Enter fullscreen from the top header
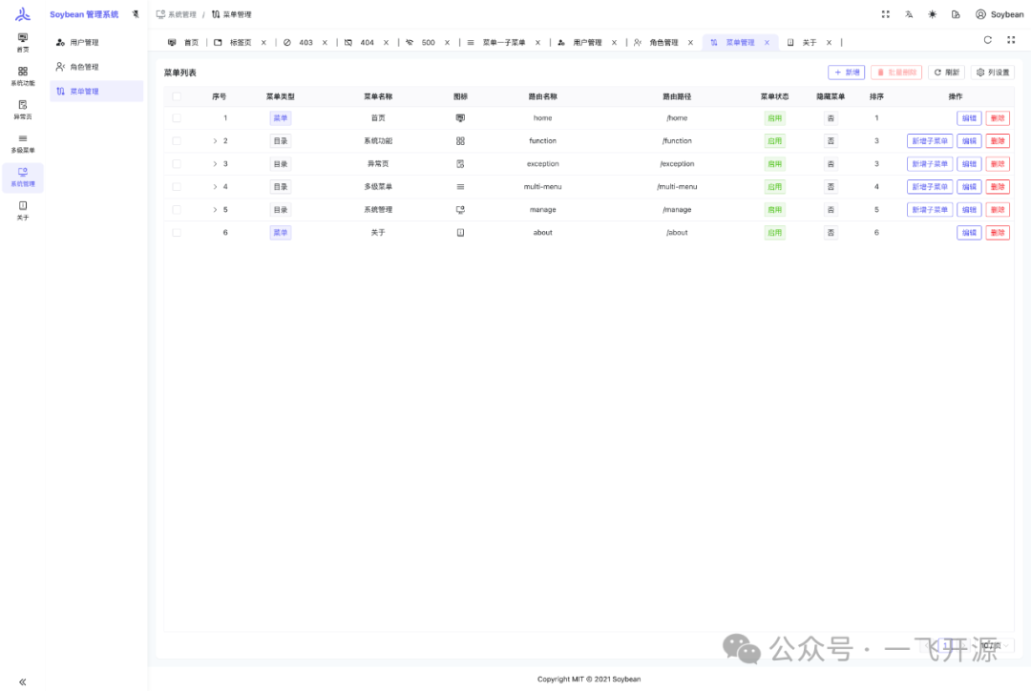 pyautogui.click(x=885, y=14)
